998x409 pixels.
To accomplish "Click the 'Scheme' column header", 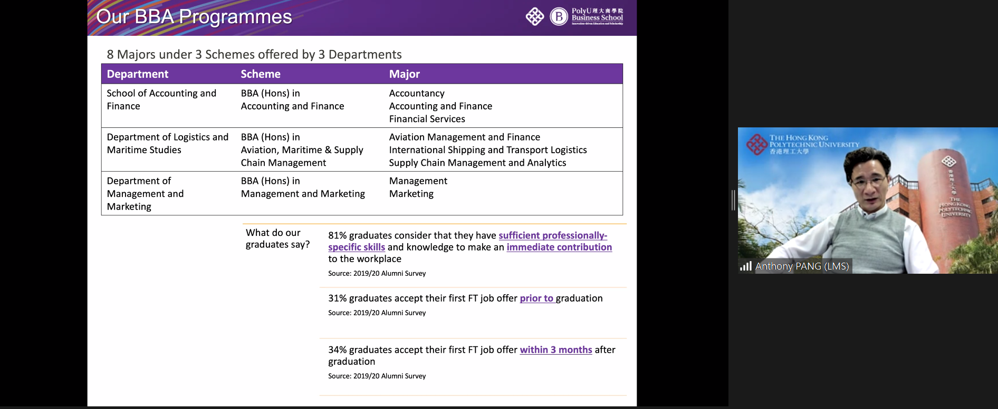I will click(x=261, y=74).
